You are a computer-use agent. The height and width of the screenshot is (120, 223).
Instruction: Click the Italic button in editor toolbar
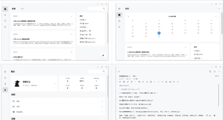click(x=128, y=82)
